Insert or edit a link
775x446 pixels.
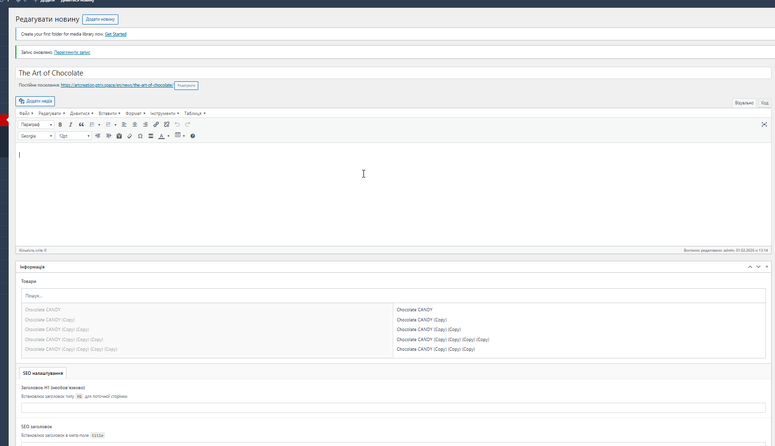click(x=156, y=125)
